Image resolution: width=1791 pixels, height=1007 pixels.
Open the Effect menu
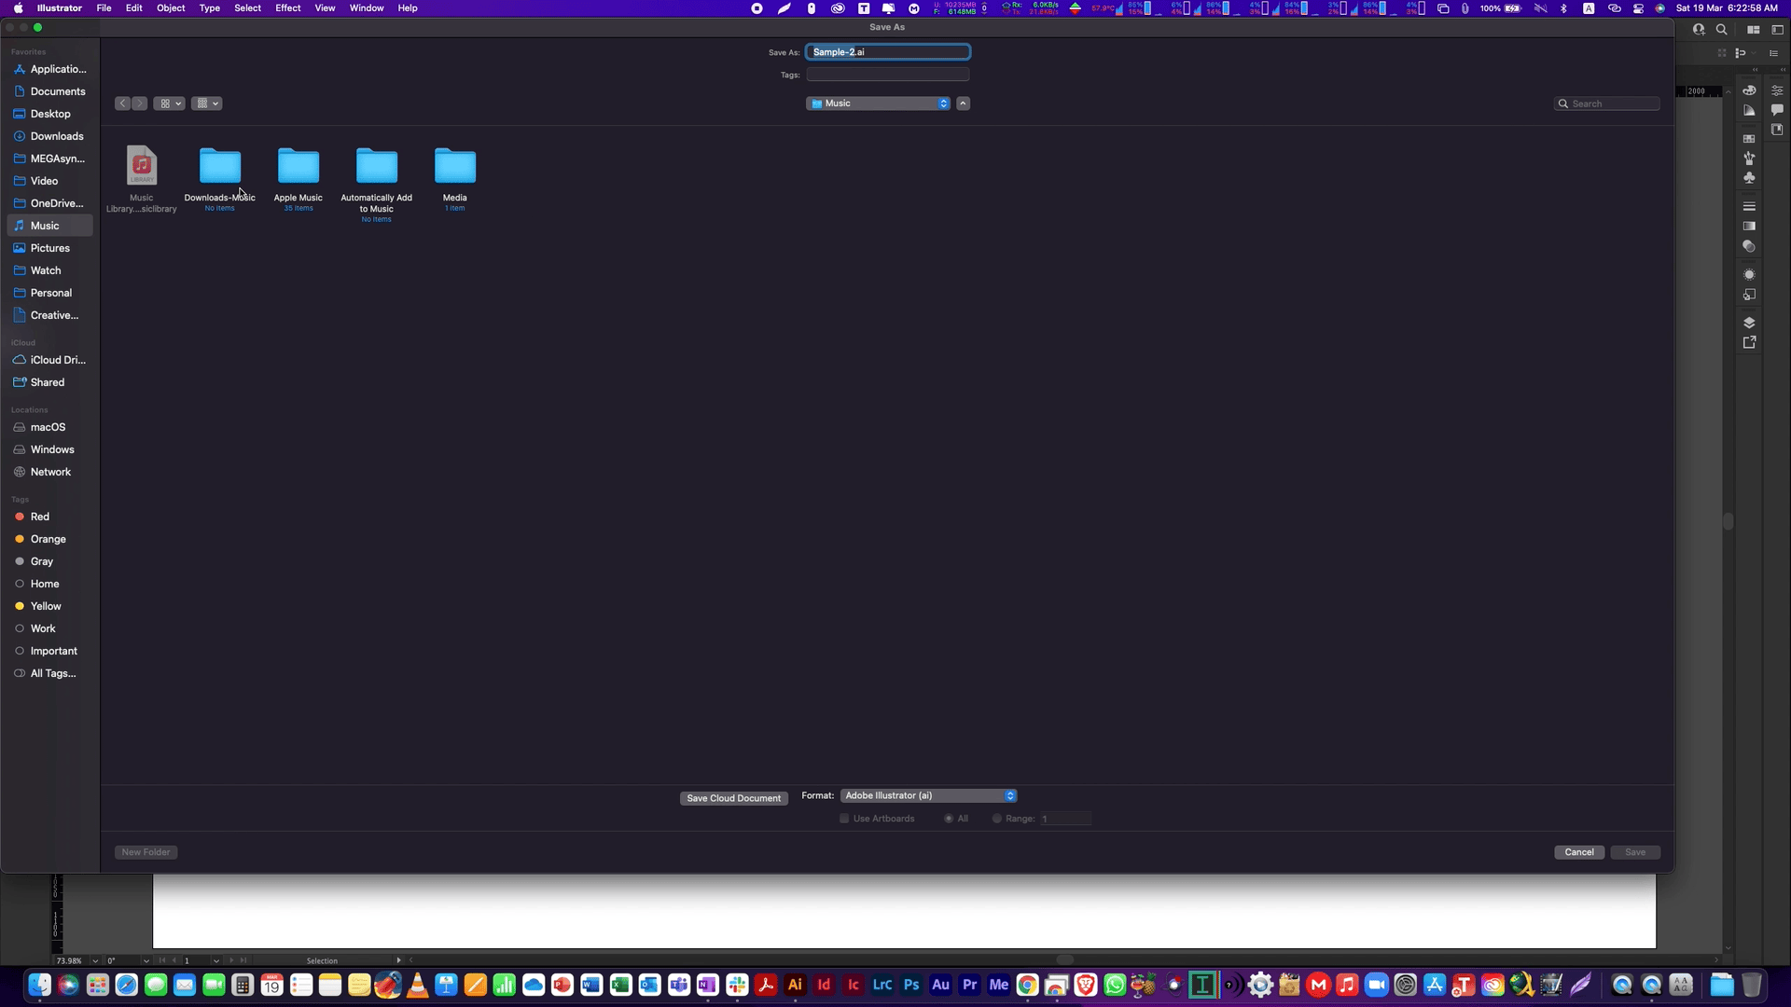click(287, 8)
